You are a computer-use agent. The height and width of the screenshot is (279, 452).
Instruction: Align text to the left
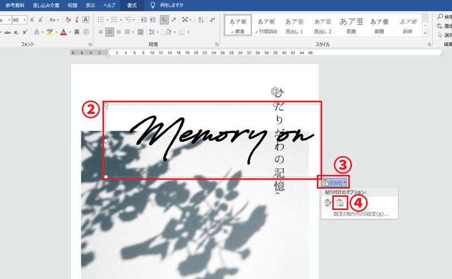tap(101, 32)
